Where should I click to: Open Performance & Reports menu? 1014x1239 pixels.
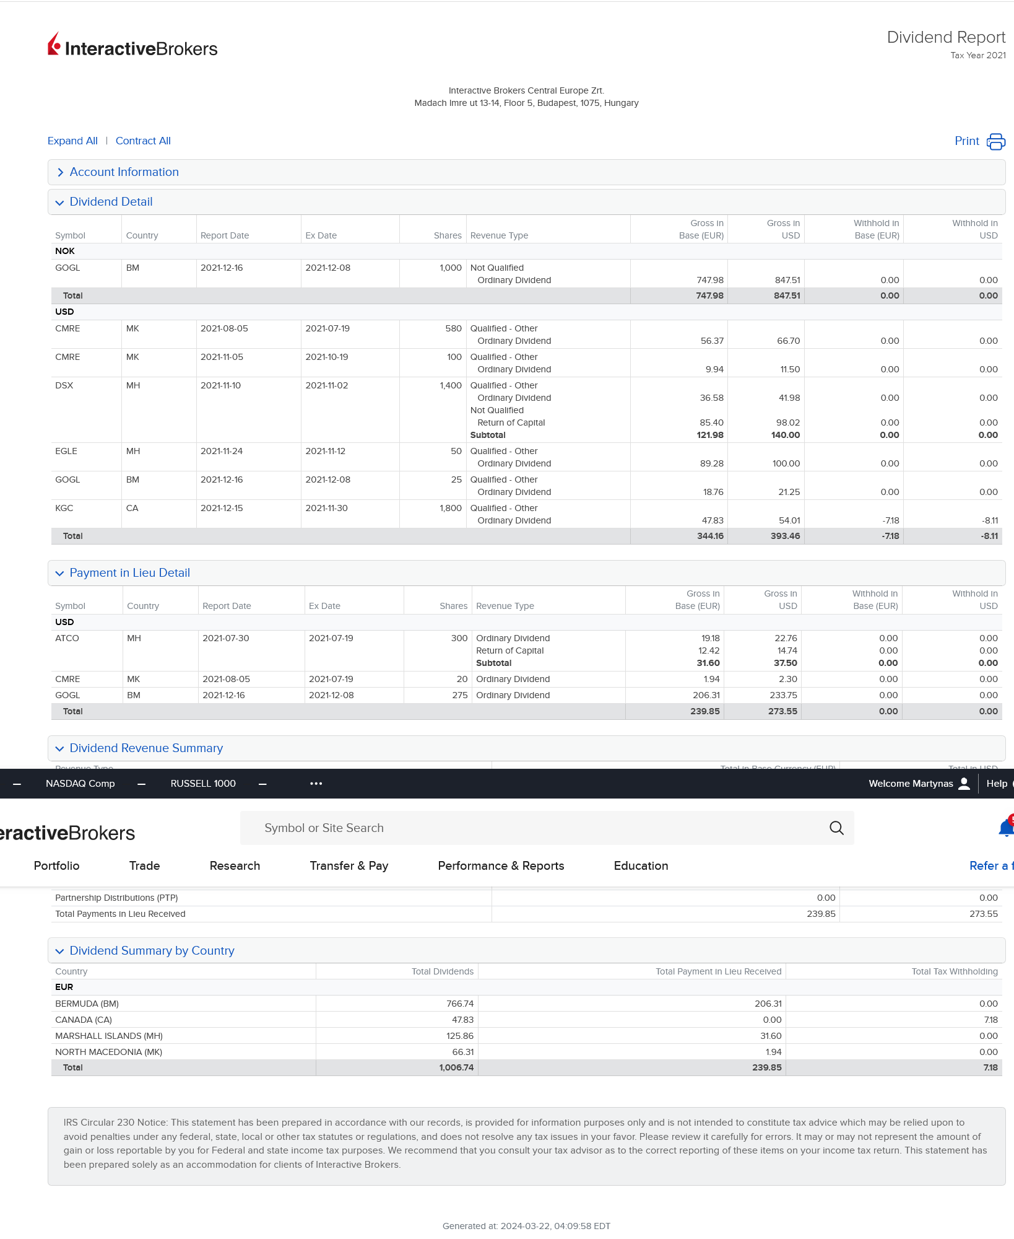pos(501,866)
